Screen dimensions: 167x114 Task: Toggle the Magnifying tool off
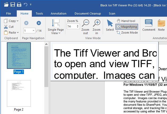pos(127,27)
